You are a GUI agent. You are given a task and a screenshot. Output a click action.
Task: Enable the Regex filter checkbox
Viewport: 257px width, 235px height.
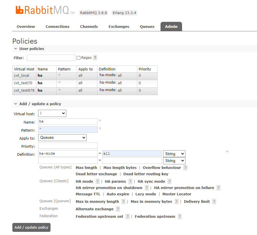point(78,58)
